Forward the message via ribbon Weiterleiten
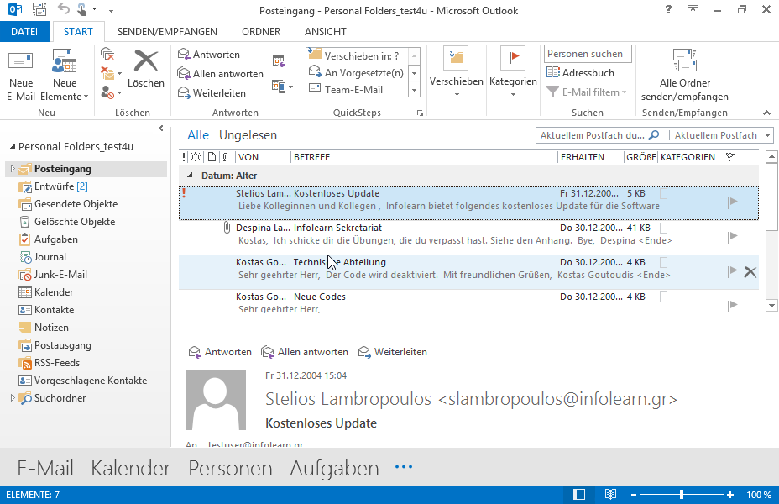 pos(212,93)
